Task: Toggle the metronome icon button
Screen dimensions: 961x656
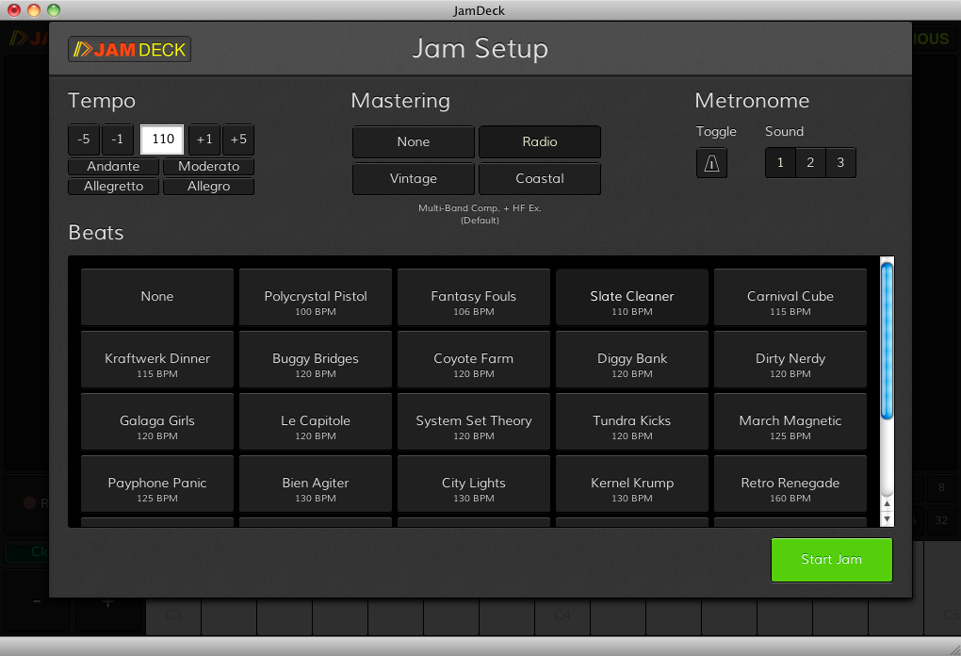Action: pyautogui.click(x=711, y=163)
